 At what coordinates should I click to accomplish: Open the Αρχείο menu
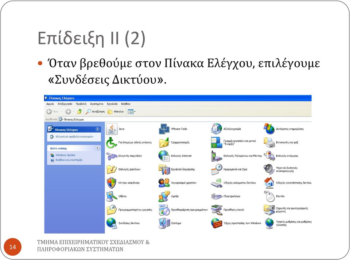coord(50,104)
